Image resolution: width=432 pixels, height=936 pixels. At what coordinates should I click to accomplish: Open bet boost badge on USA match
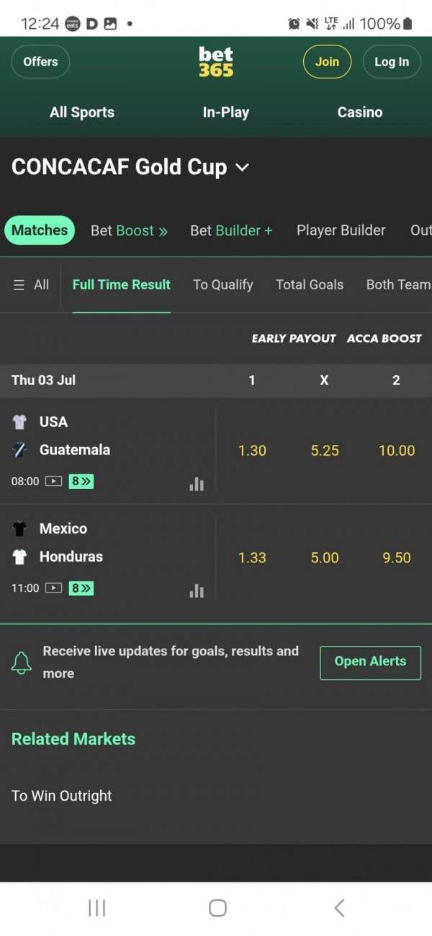pos(81,481)
